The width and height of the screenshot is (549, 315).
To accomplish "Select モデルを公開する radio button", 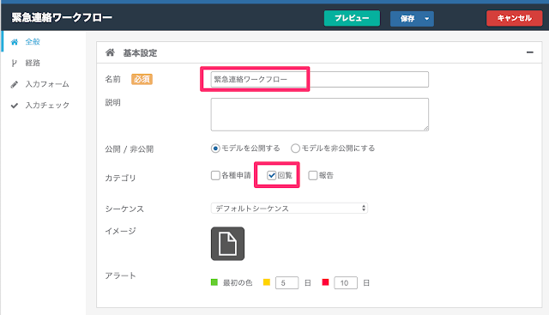I will click(215, 148).
